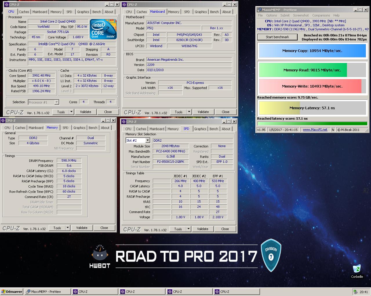
Task: Expand Tools dropdown arrow in SPD window
Action: point(188,229)
